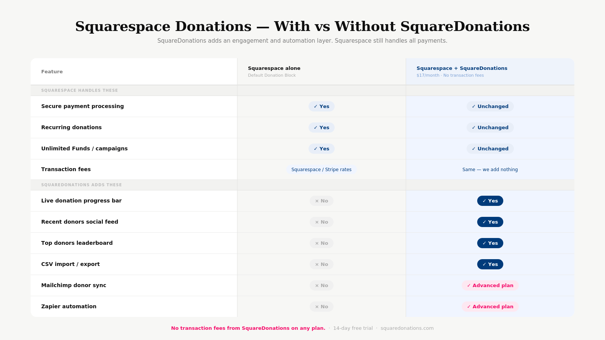This screenshot has height=340, width=605.
Task: Click the Unchanged badge for Recurring donations
Action: pos(490,128)
